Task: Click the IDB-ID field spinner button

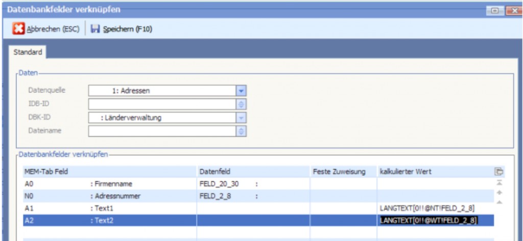Action: [242, 104]
